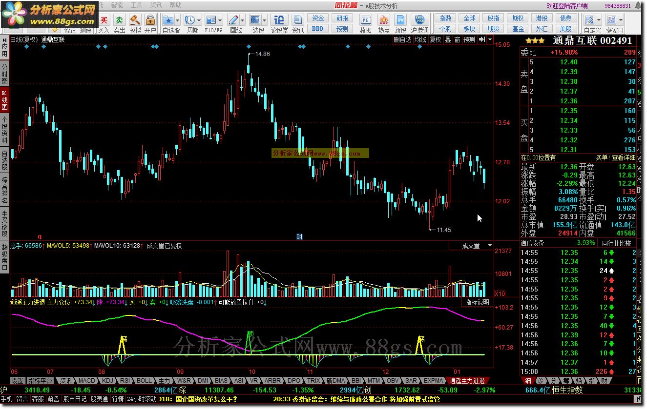The height and width of the screenshot is (409, 647).
Task: Open 模拟 simulated trading gavel icon
Action: [x=135, y=20]
